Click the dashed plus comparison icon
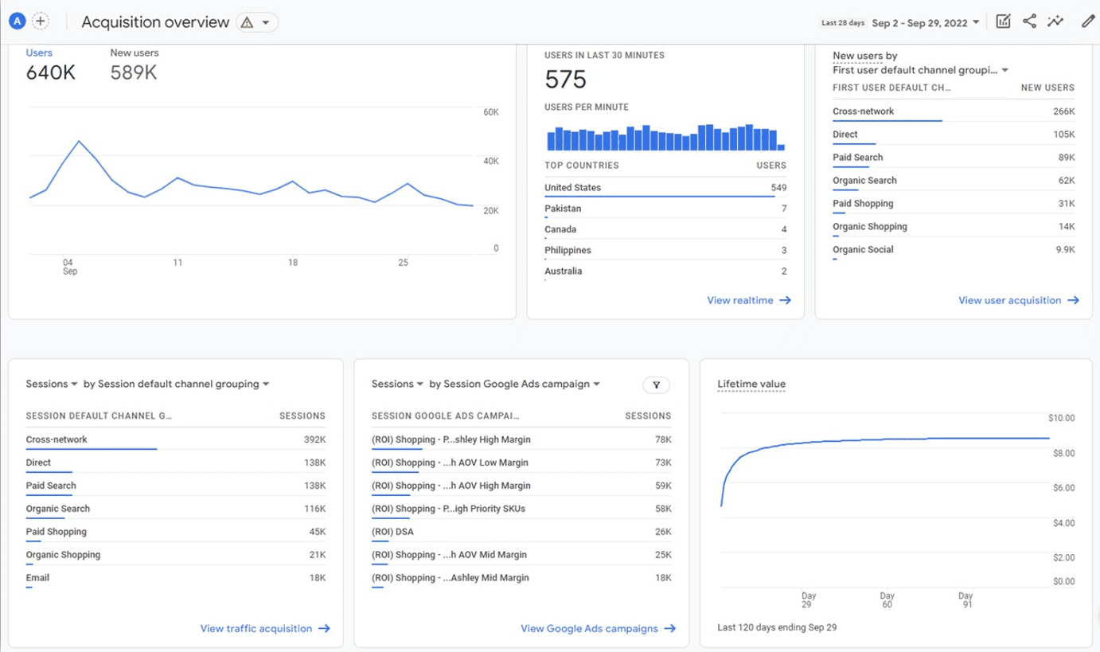 coord(41,20)
